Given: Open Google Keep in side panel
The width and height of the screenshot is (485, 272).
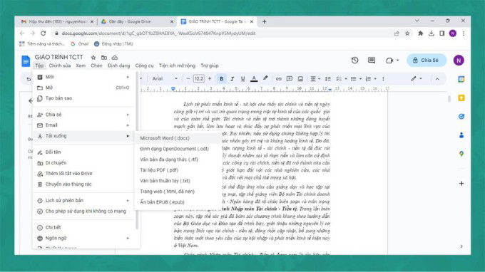Looking at the screenshot, I should [461, 98].
